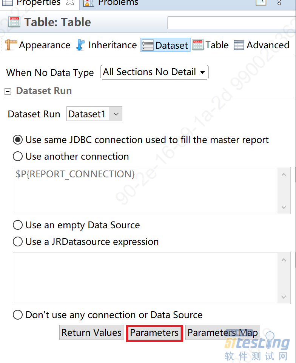The width and height of the screenshot is (296, 363).
Task: Click the Table element icon in header
Action: click(14, 22)
